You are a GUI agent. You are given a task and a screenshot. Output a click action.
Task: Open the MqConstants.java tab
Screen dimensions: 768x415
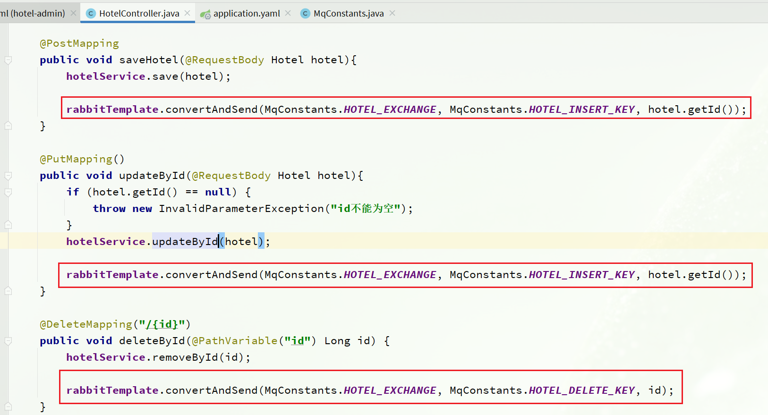349,13
